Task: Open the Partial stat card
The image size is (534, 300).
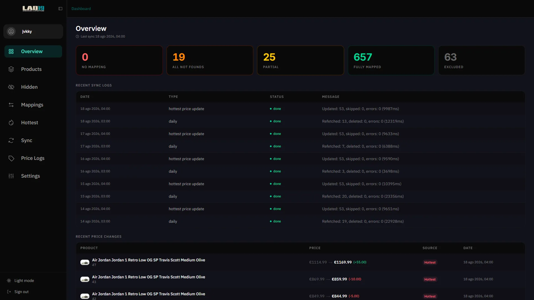Action: click(x=300, y=60)
